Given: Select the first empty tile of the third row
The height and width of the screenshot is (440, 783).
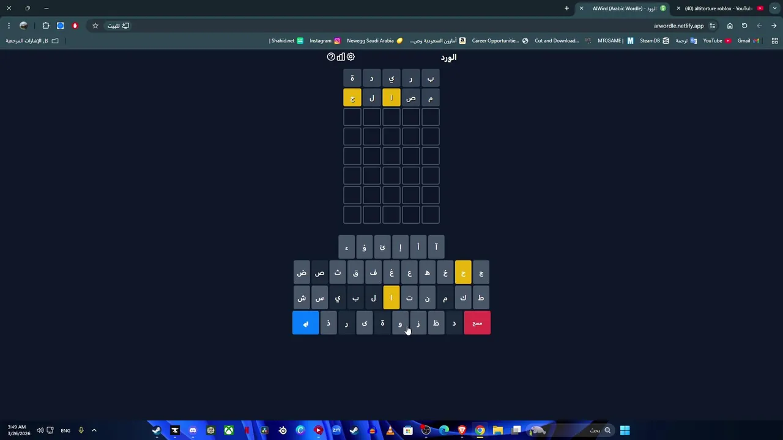Looking at the screenshot, I should tap(431, 117).
